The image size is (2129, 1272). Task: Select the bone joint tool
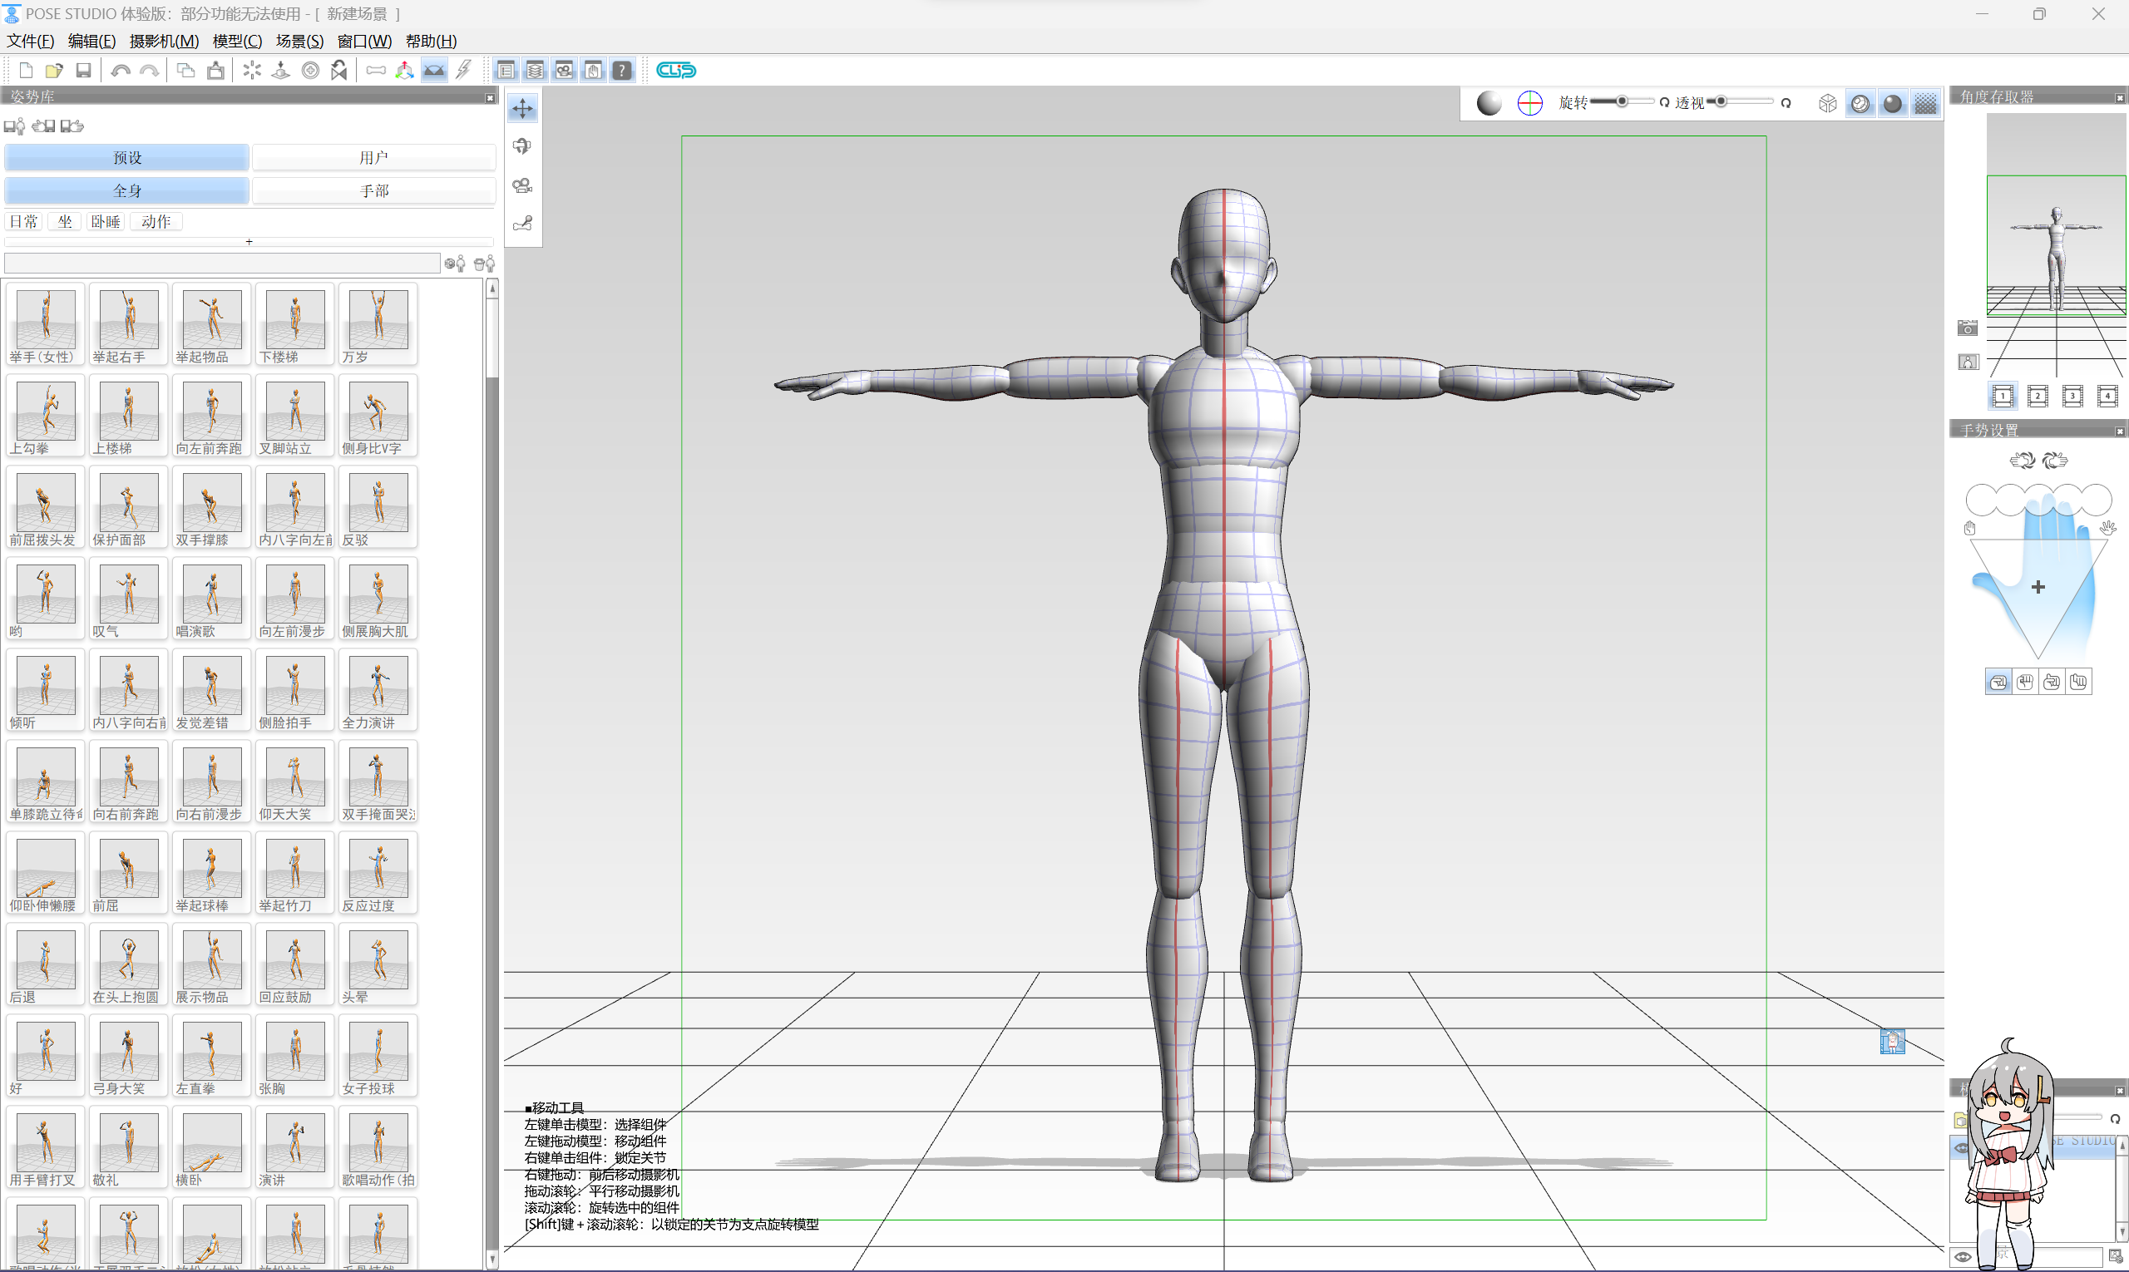(523, 224)
